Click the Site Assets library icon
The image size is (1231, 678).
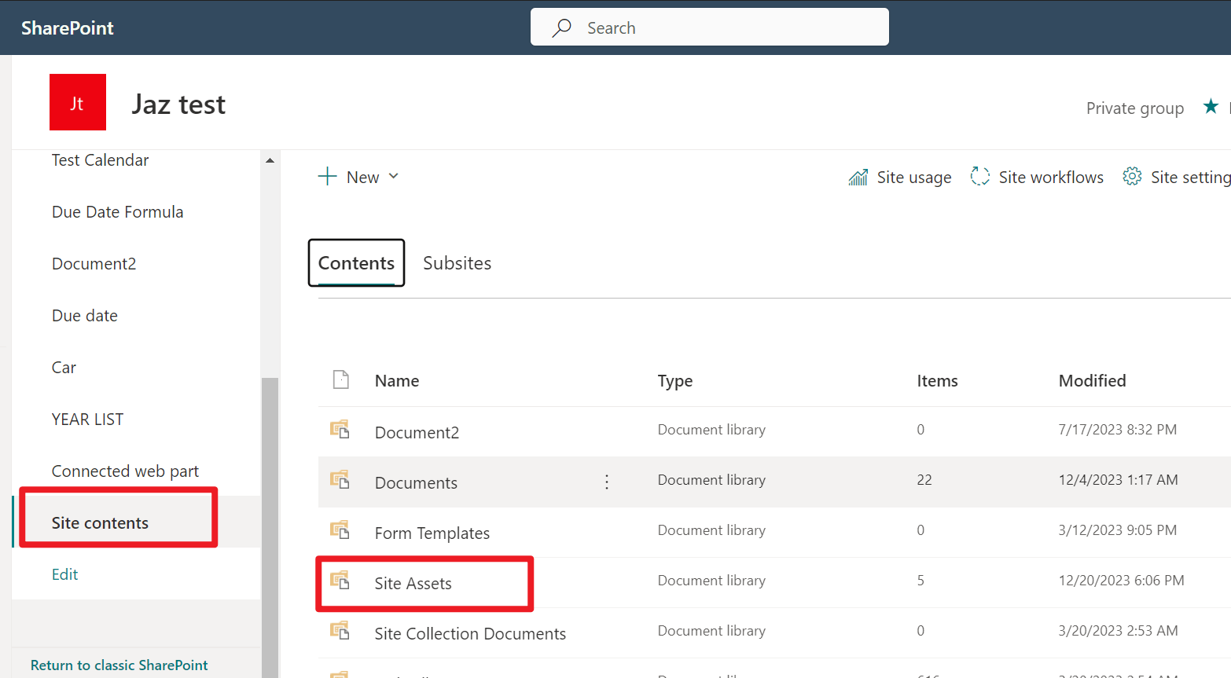[340, 580]
